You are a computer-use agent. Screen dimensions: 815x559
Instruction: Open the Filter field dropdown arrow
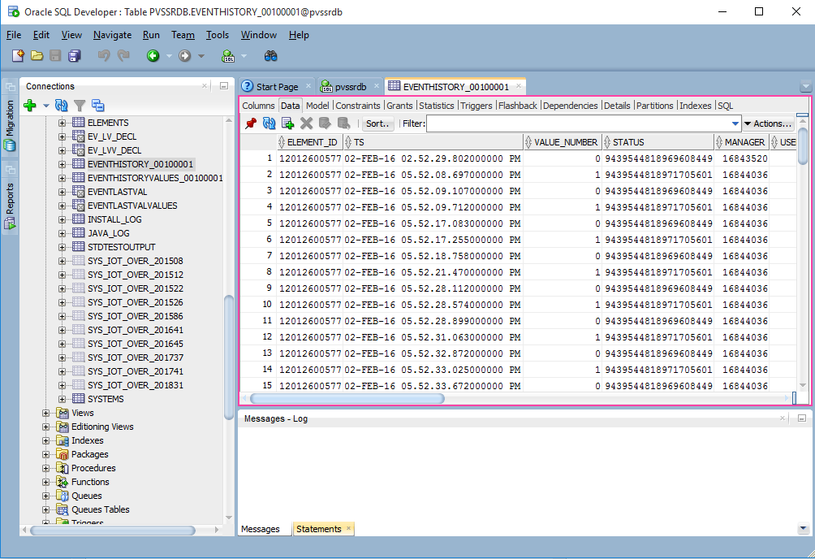point(735,123)
